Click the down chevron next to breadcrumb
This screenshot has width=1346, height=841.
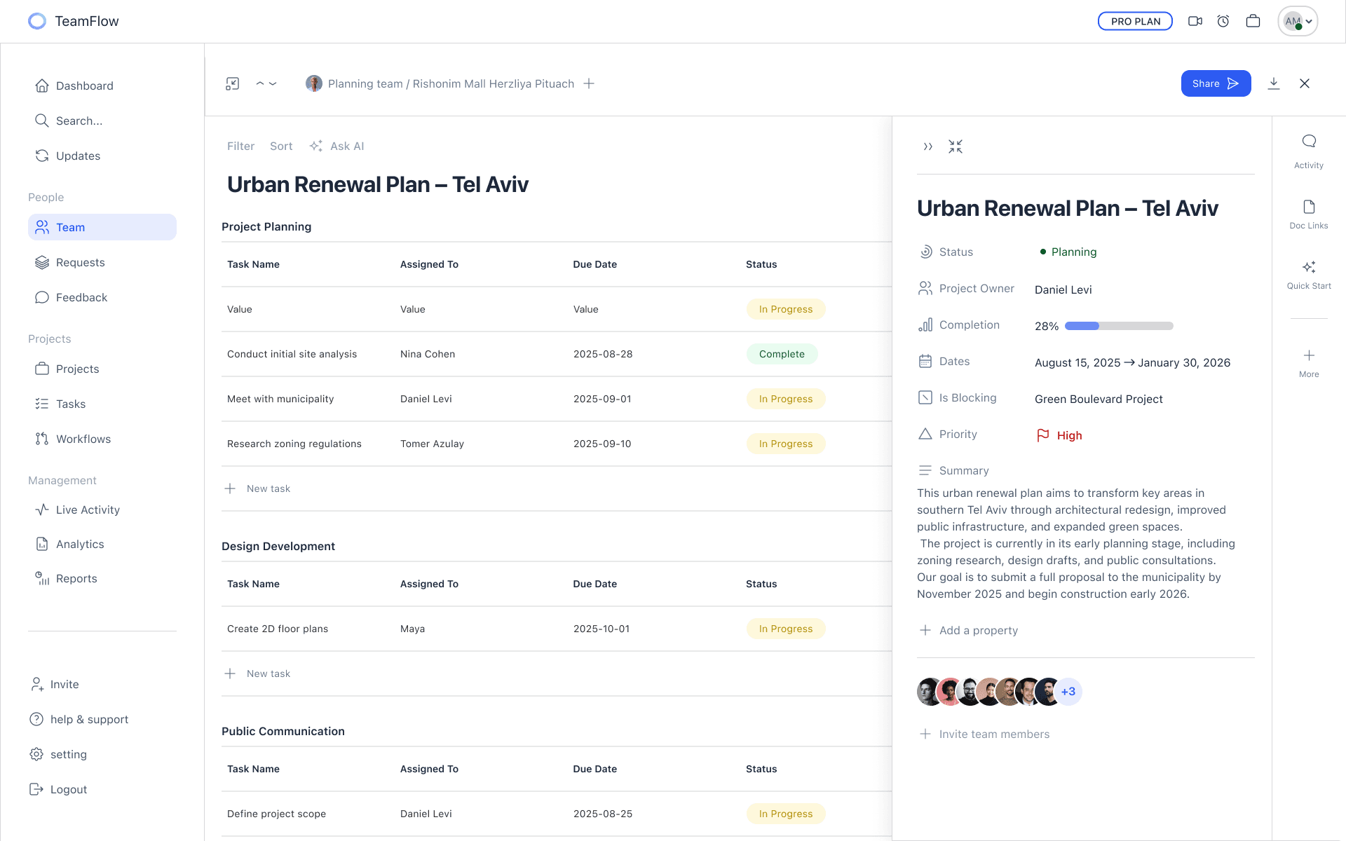point(273,83)
